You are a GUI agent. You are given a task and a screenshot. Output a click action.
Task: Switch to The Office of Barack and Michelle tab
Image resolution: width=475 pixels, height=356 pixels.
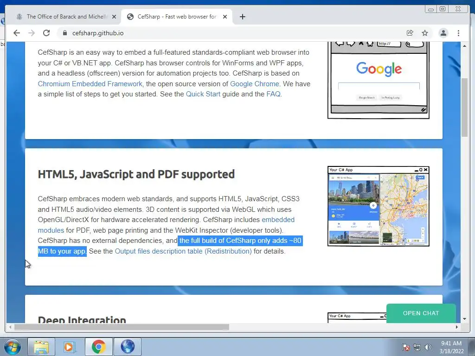click(x=65, y=17)
